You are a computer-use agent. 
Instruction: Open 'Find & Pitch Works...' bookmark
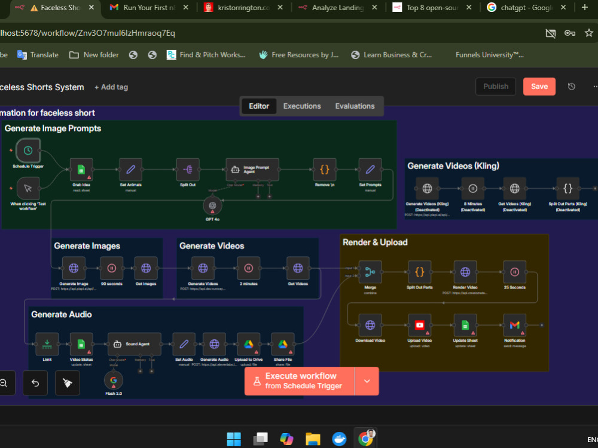click(x=206, y=55)
